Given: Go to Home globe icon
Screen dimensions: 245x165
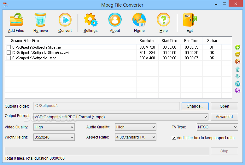Looking at the screenshot, I should pos(139,20).
